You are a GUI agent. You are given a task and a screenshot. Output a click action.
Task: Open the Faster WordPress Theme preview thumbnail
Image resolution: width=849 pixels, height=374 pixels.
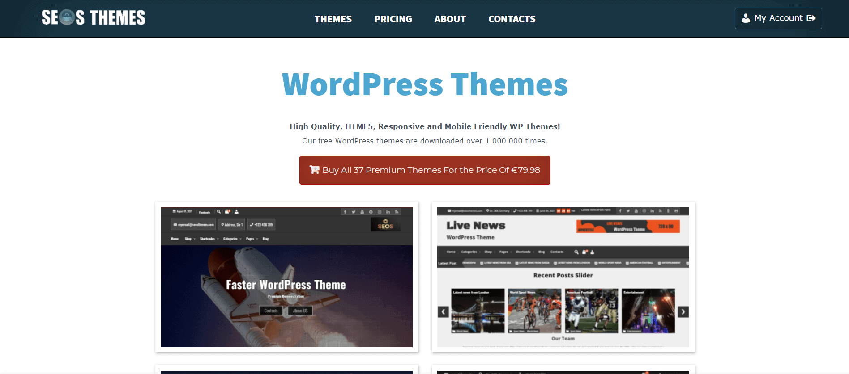(286, 277)
